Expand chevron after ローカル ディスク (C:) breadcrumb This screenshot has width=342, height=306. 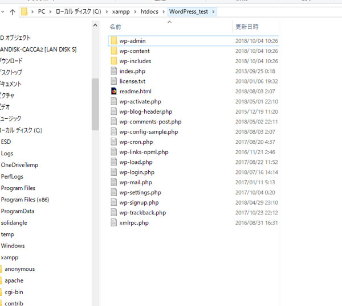pyautogui.click(x=107, y=12)
